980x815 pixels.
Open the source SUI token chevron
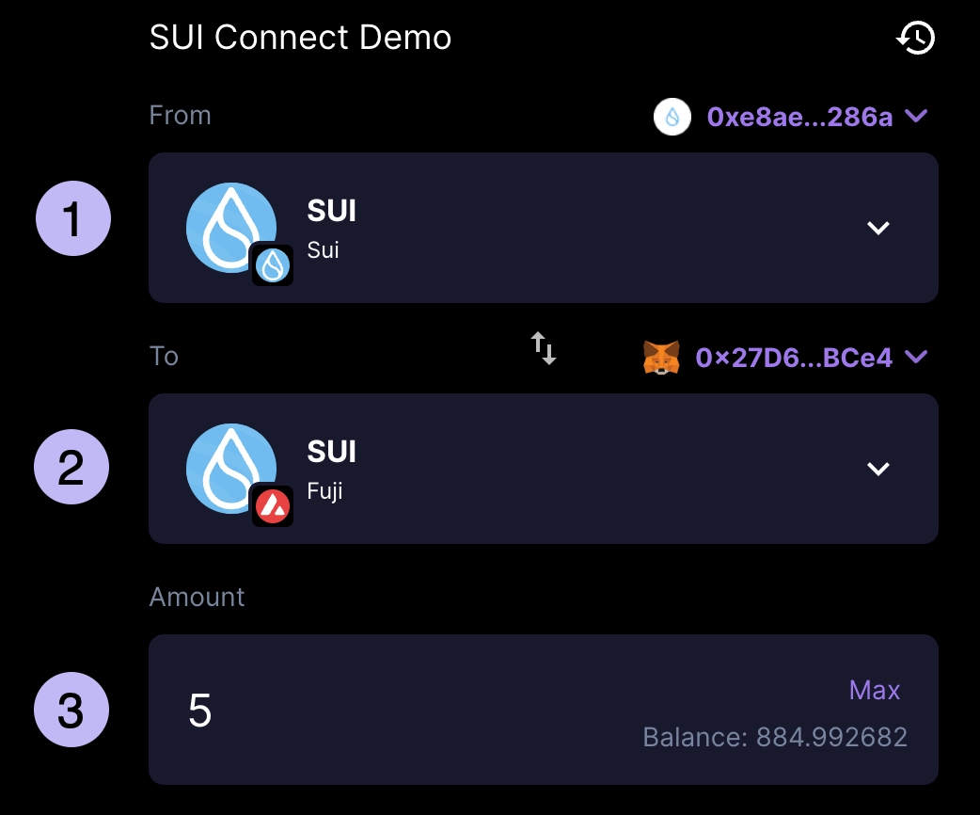tap(878, 229)
